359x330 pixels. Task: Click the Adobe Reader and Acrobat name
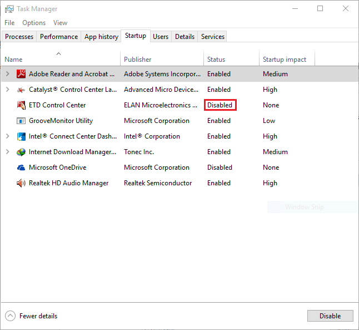[72, 74]
